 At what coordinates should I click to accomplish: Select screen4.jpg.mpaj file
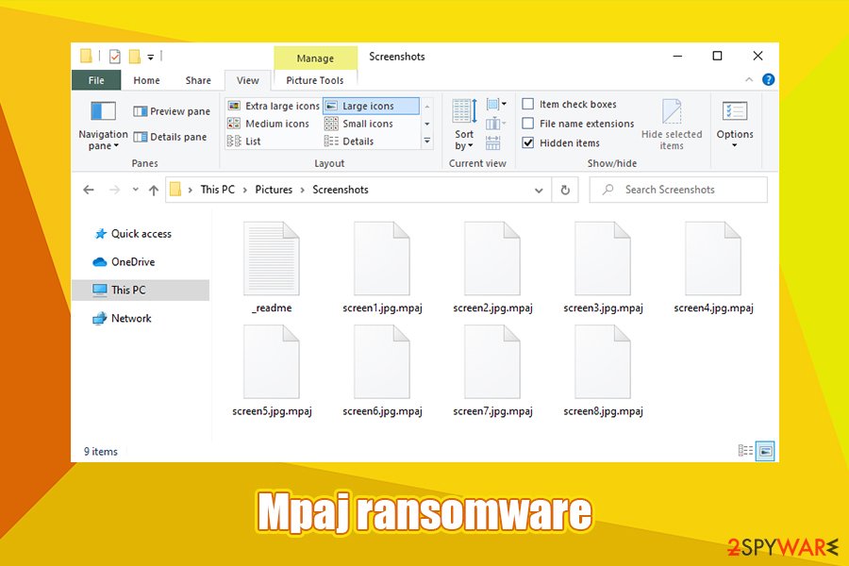click(x=714, y=268)
